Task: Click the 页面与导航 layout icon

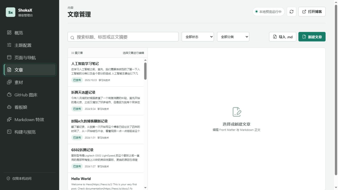Action: pos(9,57)
